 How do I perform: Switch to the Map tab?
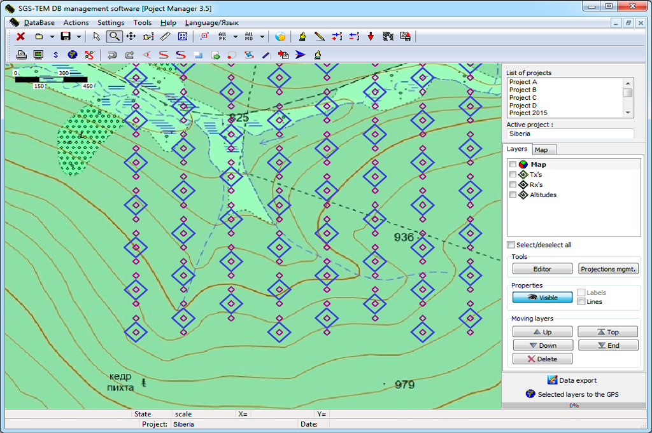541,149
